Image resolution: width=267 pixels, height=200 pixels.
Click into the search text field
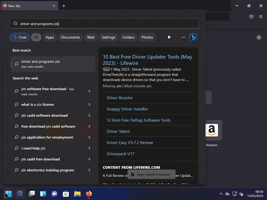(104, 23)
